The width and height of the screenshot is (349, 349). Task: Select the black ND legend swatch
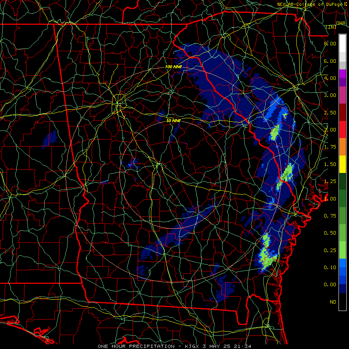coord(342,302)
